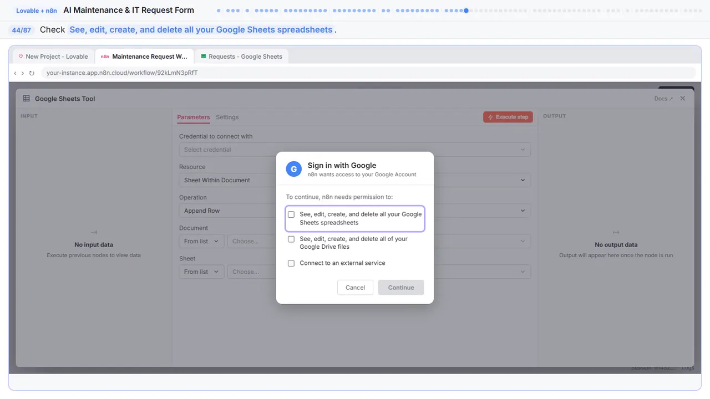Open the Settings tab of the node
Viewport: 710px width, 399px height.
pyautogui.click(x=227, y=117)
